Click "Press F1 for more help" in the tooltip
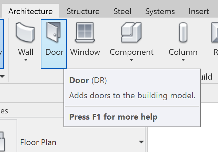This screenshot has height=152, width=218. pos(113,117)
